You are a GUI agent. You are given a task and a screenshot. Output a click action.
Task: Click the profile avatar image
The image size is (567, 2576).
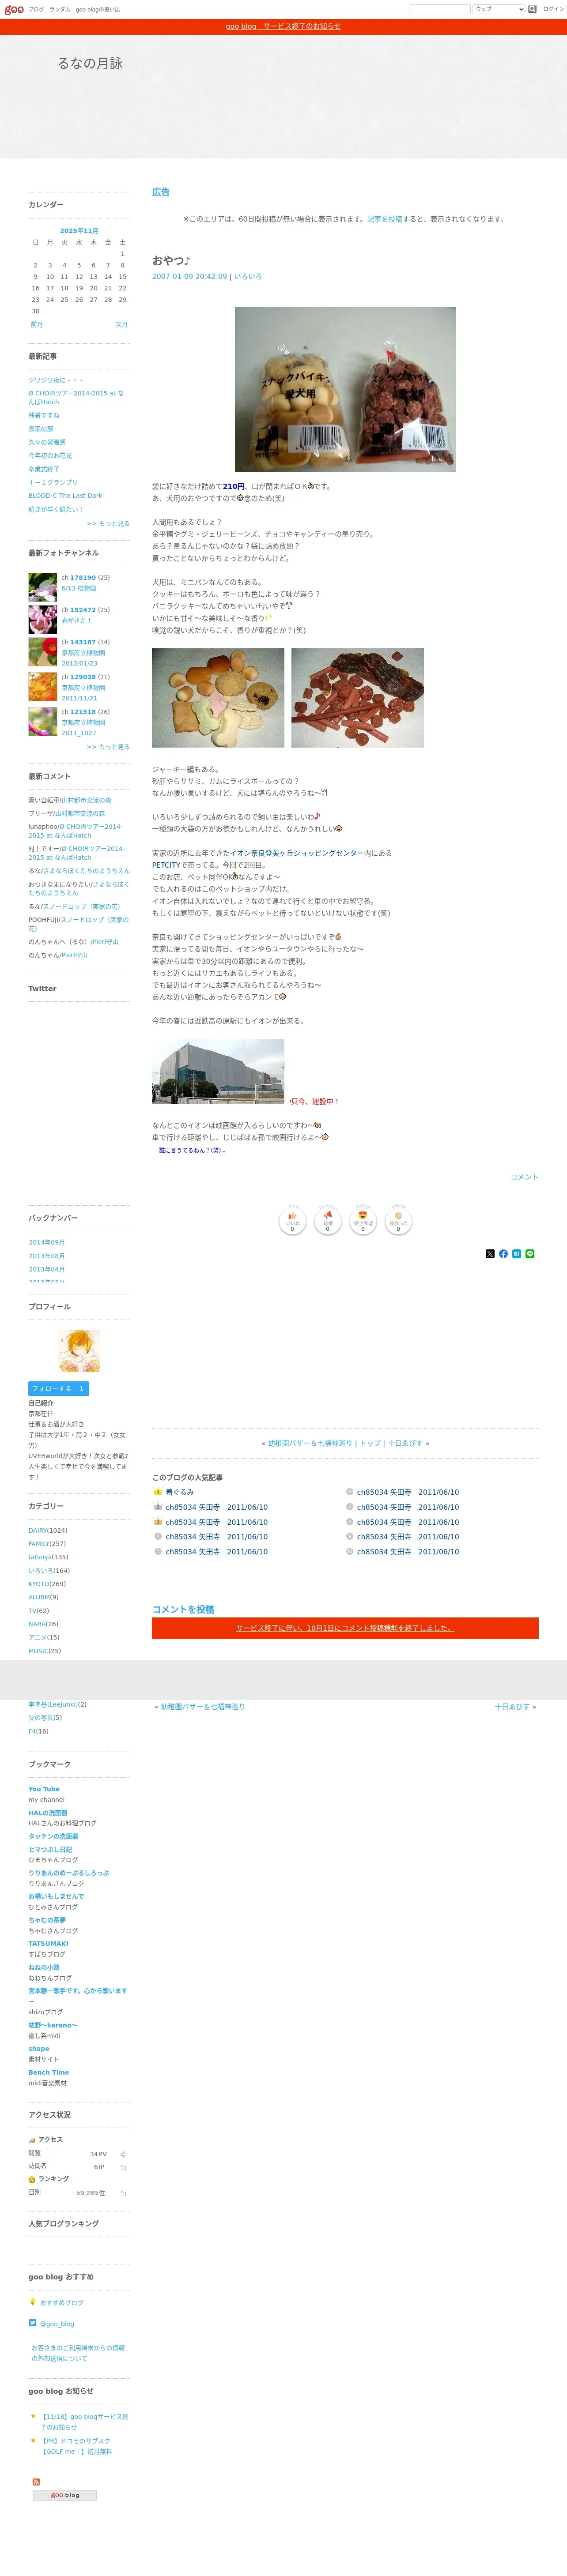79,1350
